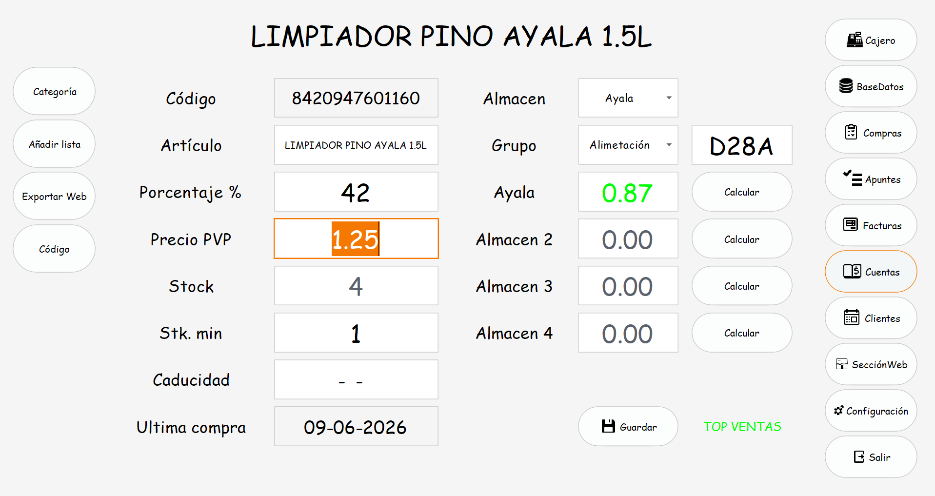Screen dimensions: 935x496
Task: Open the Facturas invoice icon
Action: 851,225
